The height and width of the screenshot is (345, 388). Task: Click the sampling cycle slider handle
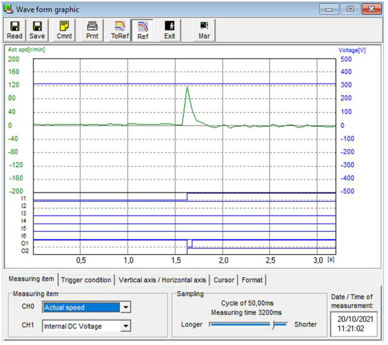click(x=273, y=324)
